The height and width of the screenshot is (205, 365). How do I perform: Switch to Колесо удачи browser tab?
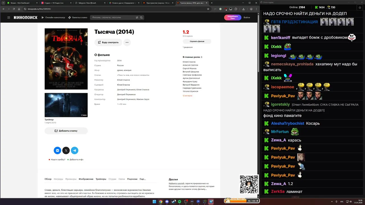pos(124,3)
